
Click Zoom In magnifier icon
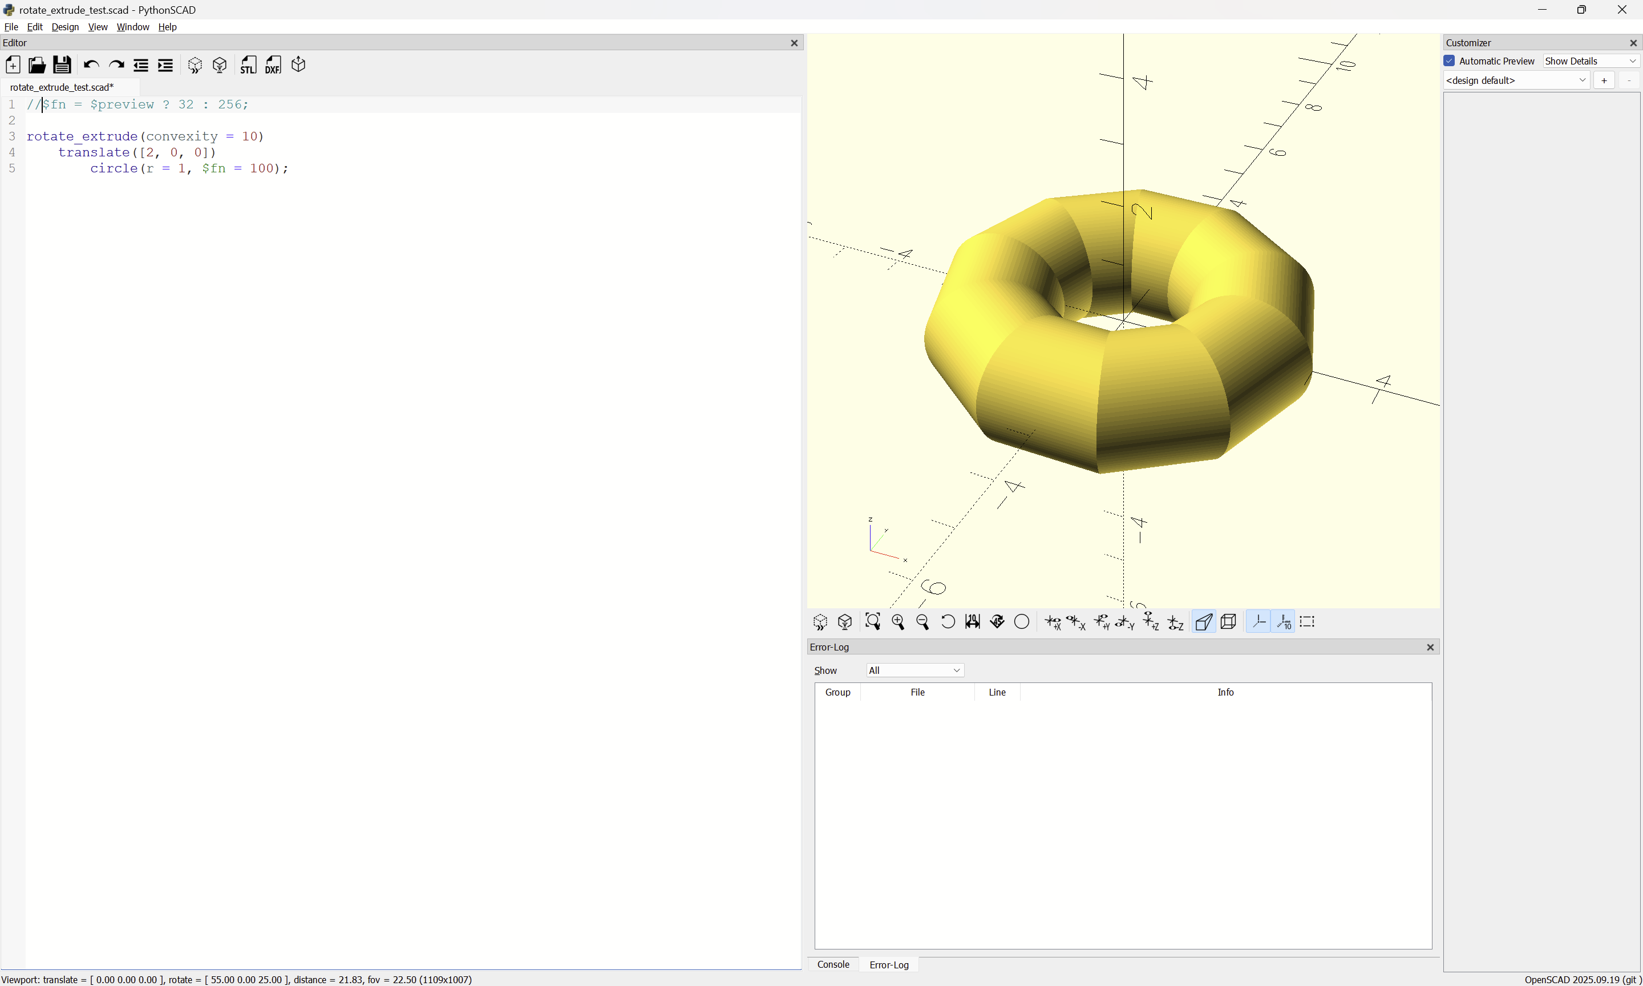[x=898, y=622]
